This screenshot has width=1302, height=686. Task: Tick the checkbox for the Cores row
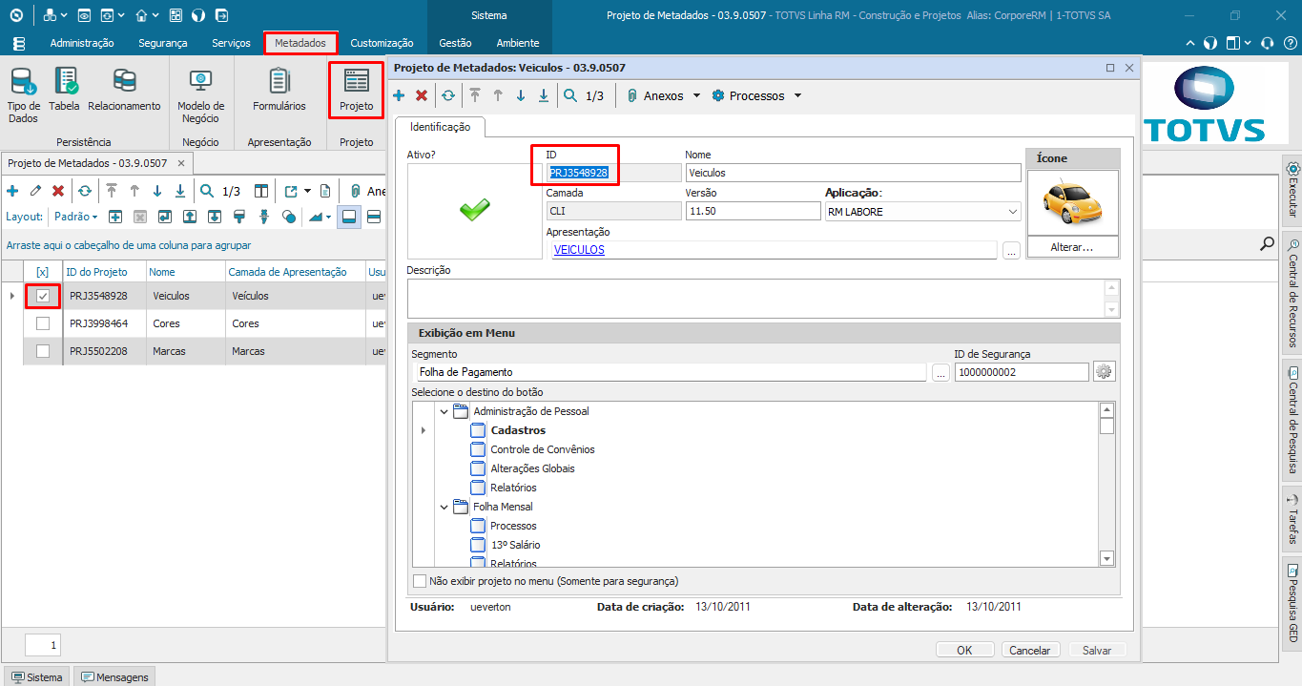click(x=43, y=323)
